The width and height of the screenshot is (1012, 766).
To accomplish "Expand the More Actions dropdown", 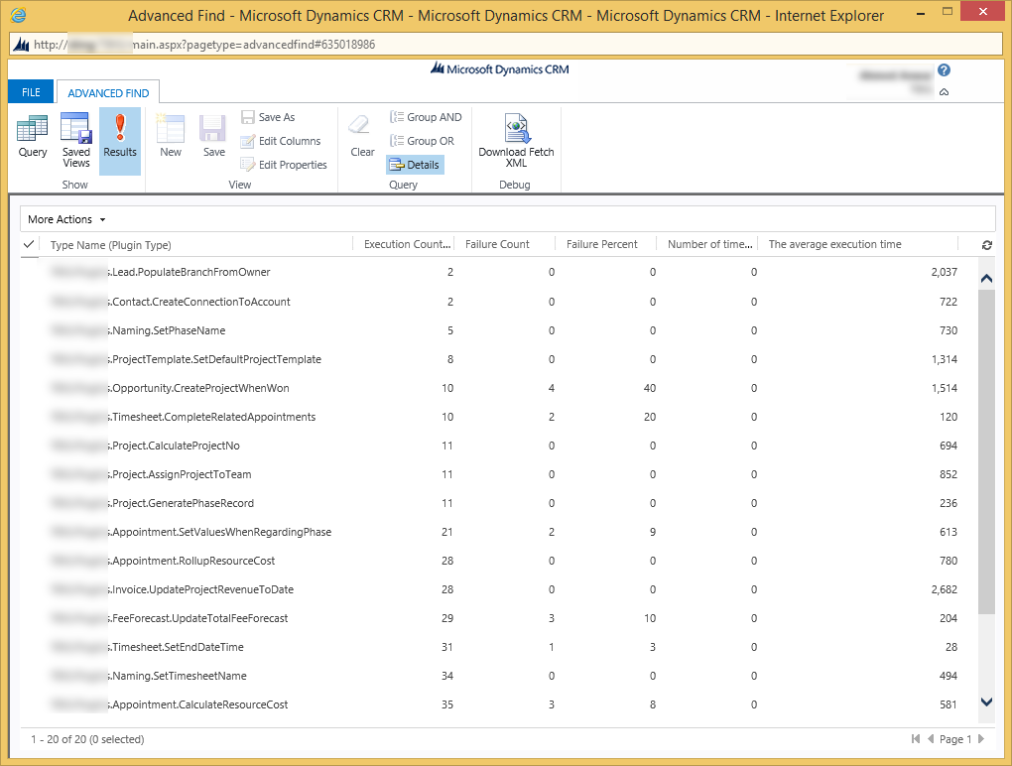I will click(66, 219).
